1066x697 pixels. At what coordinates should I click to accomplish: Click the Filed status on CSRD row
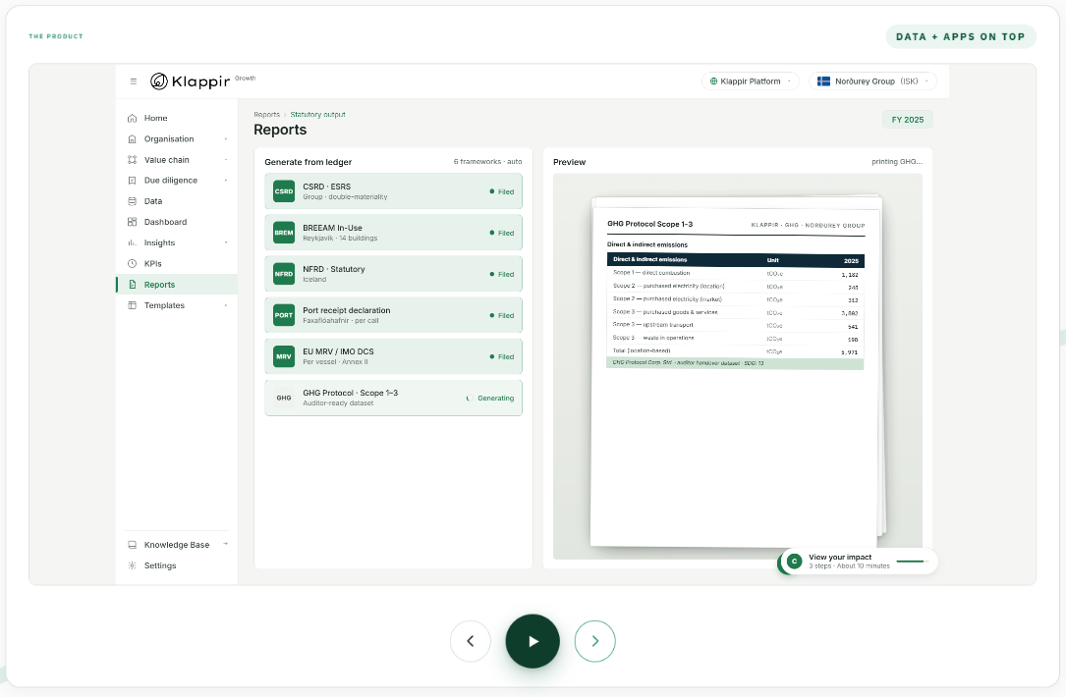point(502,191)
